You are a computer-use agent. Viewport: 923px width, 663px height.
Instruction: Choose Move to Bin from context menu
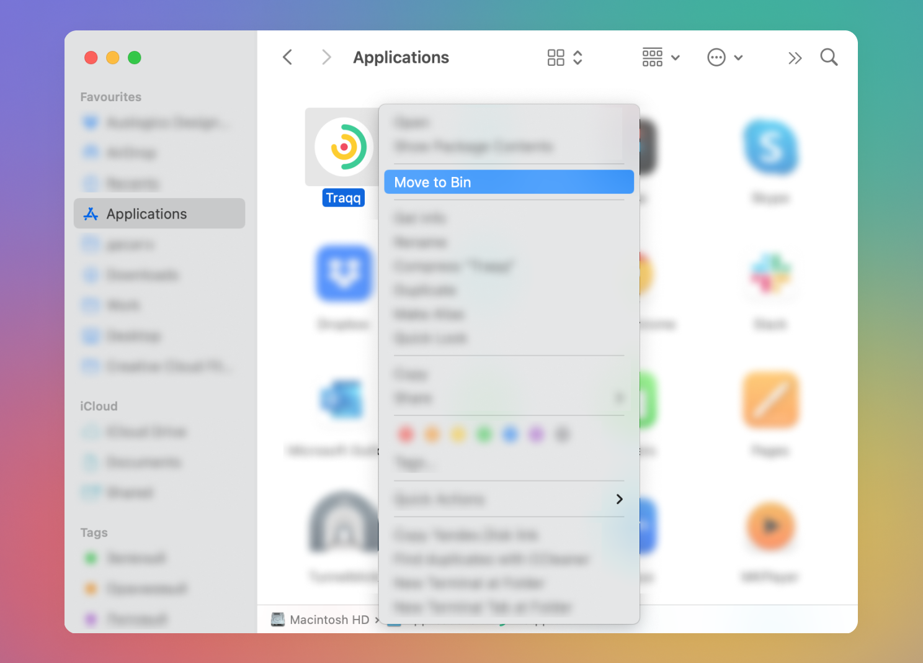click(509, 182)
